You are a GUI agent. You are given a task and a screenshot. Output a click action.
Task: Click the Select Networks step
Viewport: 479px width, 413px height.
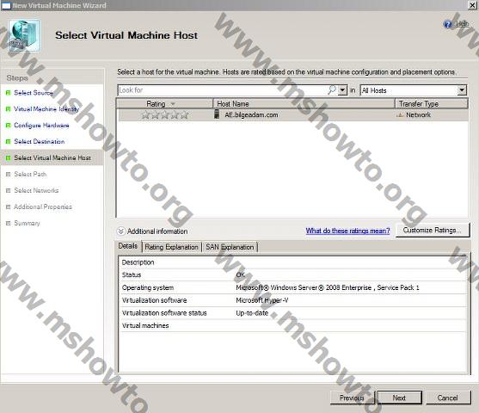36,190
